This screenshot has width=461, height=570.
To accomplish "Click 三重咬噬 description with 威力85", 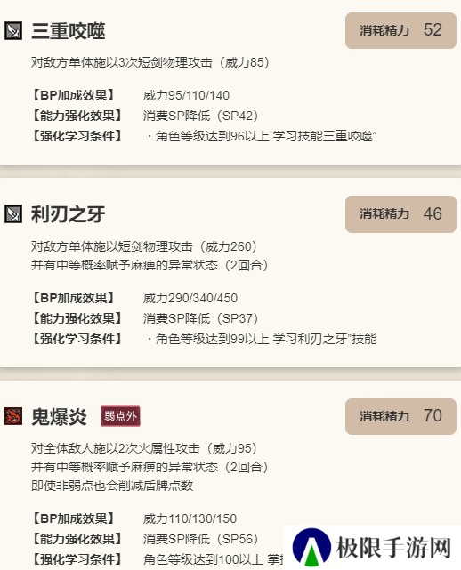I will [150, 62].
